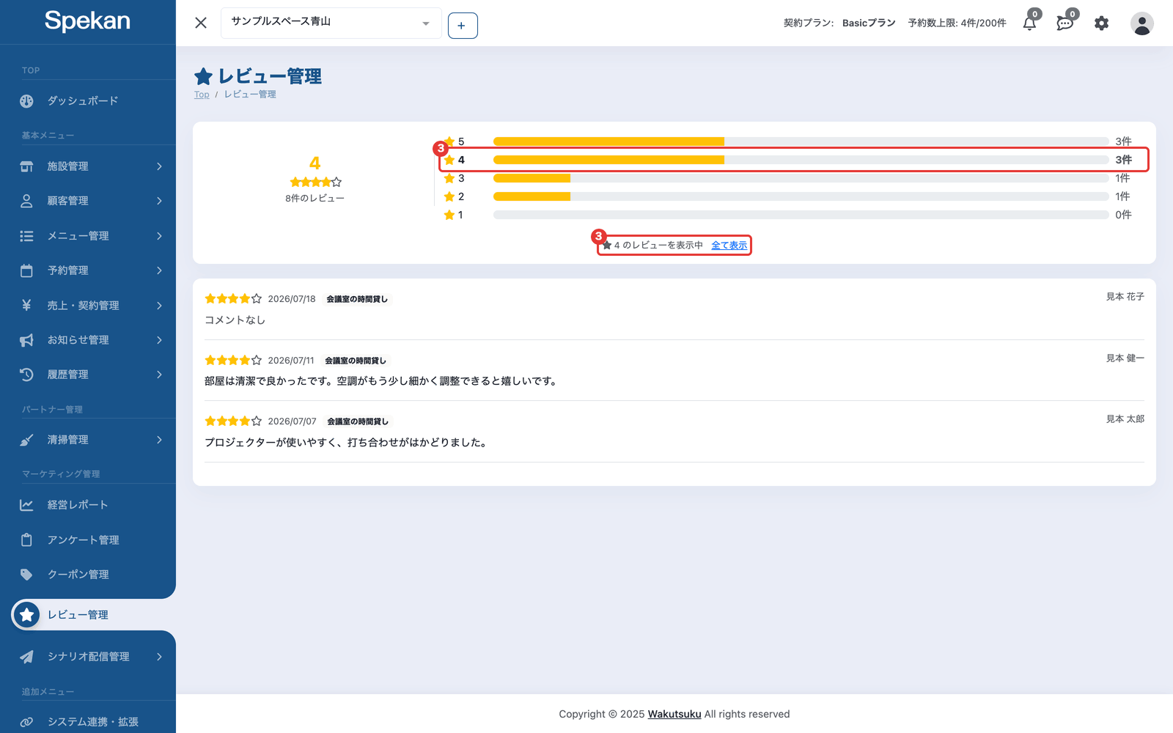Filter reviews by 5-star rating bar
This screenshot has width=1173, height=733.
(801, 141)
